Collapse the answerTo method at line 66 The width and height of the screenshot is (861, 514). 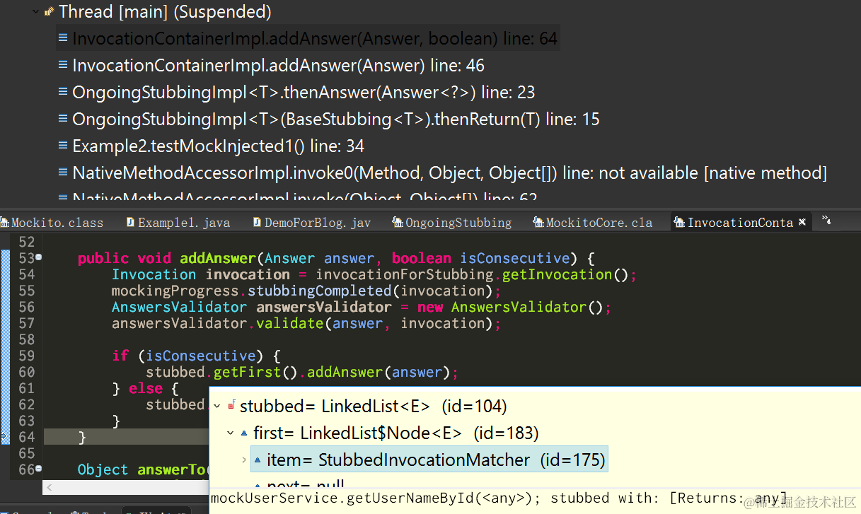(x=39, y=469)
